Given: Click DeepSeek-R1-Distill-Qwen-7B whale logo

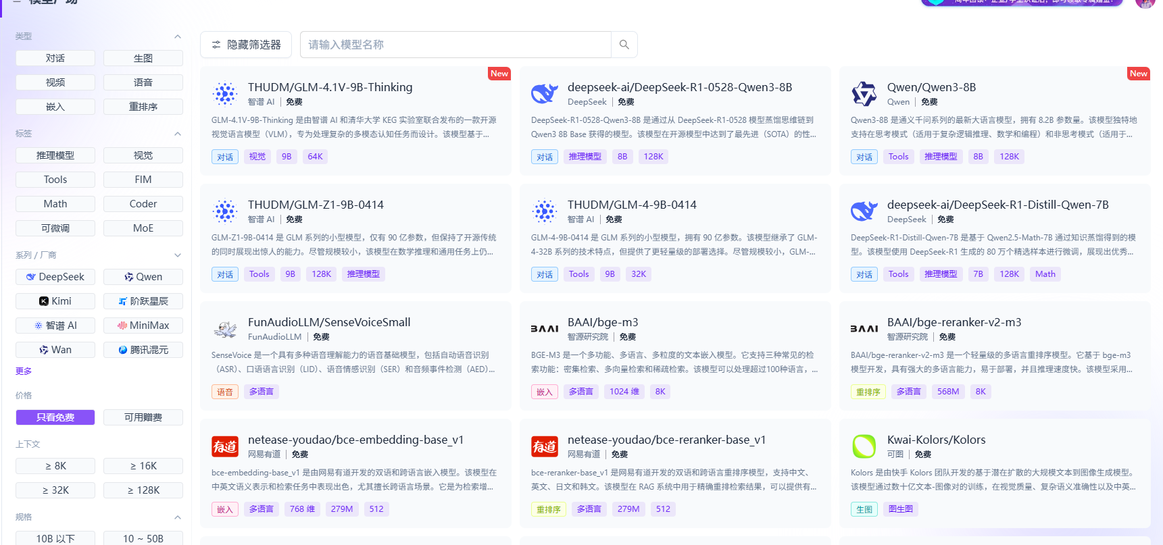Looking at the screenshot, I should pyautogui.click(x=864, y=211).
